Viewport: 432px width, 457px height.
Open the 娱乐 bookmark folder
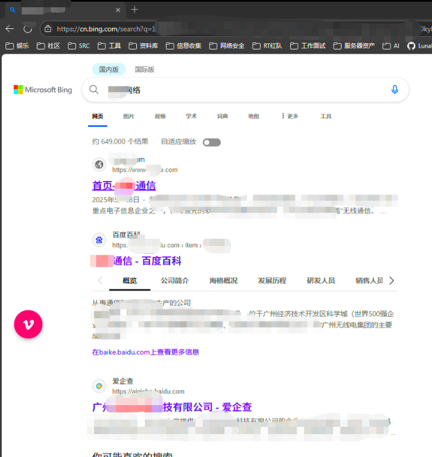(x=17, y=46)
